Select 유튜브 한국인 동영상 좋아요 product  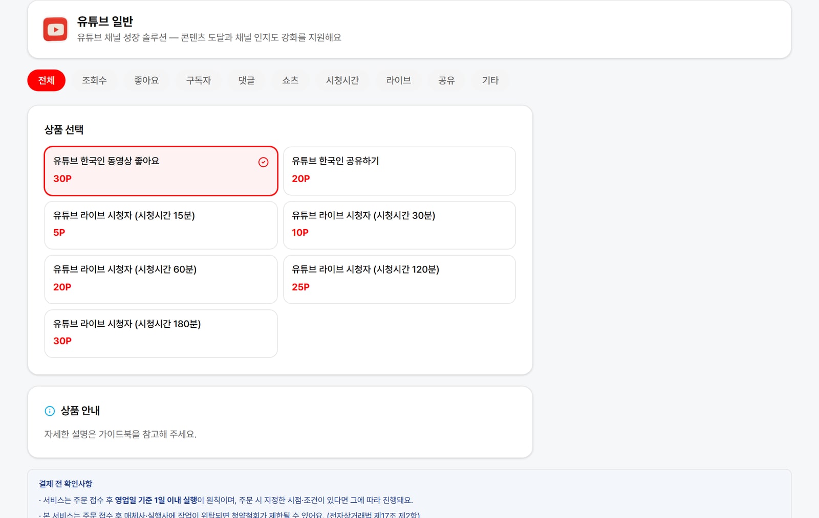[x=161, y=171]
